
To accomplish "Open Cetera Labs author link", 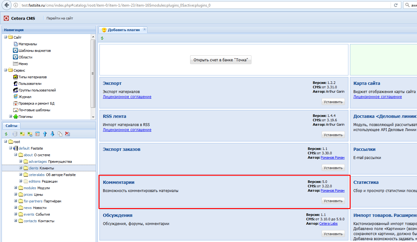I will point(328,224).
